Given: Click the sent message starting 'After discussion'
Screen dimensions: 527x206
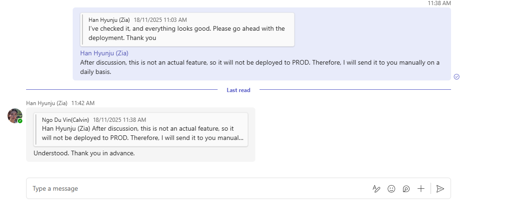Looking at the screenshot, I should 260,67.
